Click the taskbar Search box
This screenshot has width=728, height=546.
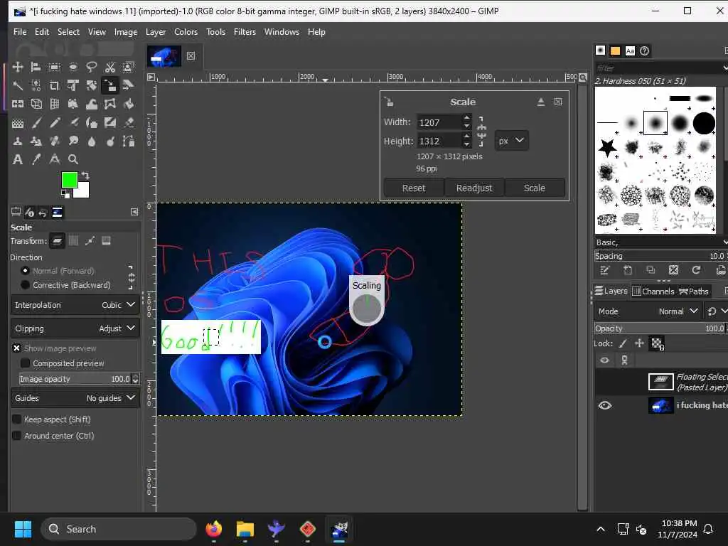point(119,529)
